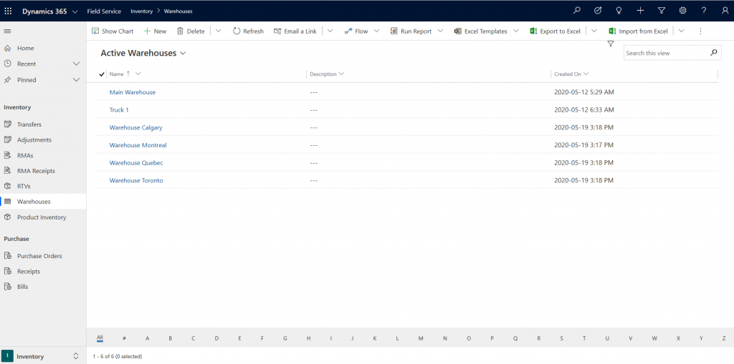Click Email a Link button
This screenshot has width=734, height=364.
tap(295, 31)
